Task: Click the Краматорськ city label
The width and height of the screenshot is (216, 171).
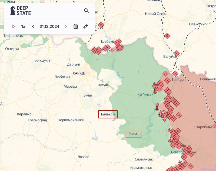Action: (141, 167)
